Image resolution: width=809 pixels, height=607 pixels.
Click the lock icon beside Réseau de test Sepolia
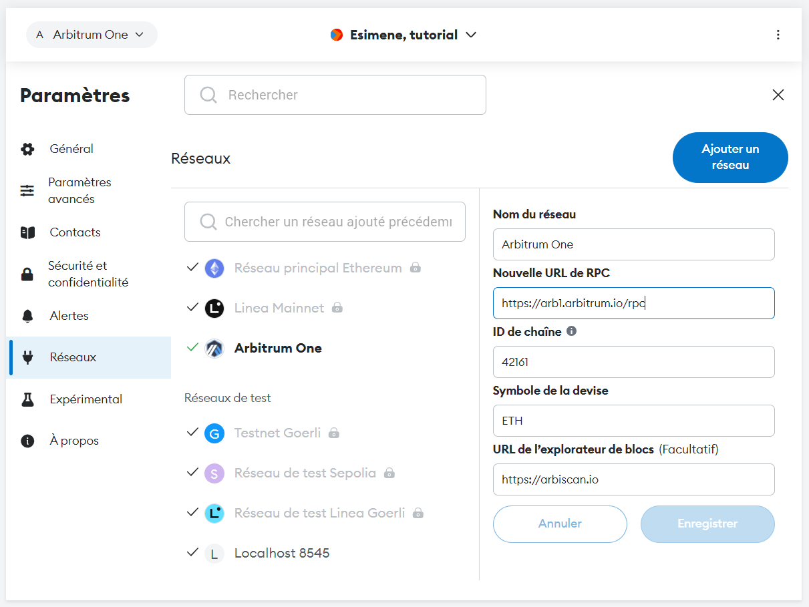(x=389, y=473)
